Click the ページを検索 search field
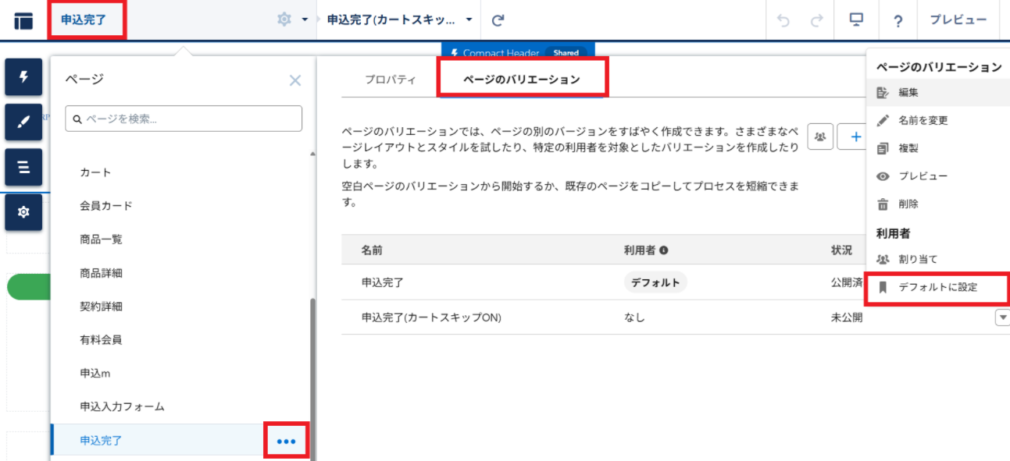The image size is (1010, 461). 184,119
